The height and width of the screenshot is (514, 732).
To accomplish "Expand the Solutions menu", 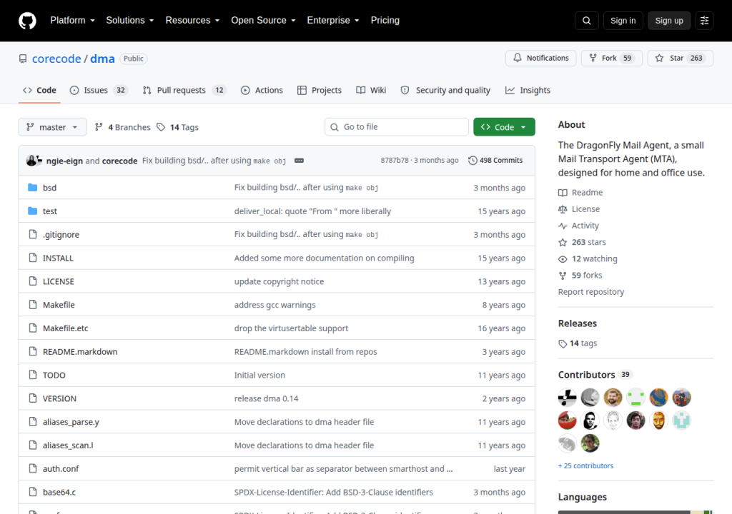I will [x=130, y=21].
